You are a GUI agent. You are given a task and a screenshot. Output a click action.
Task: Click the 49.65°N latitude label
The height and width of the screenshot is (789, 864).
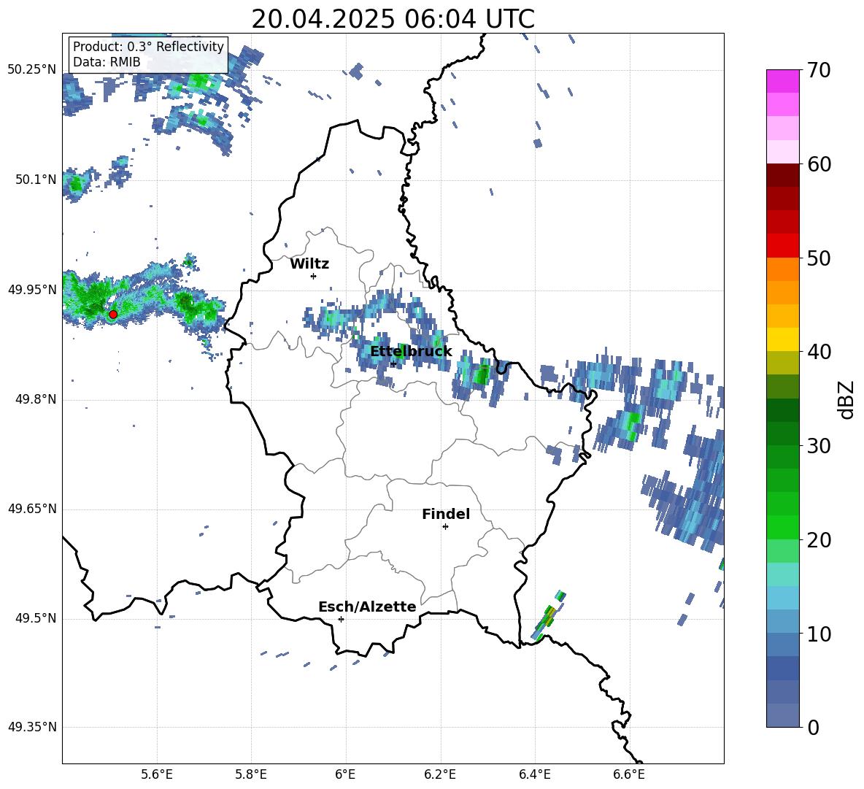point(32,509)
